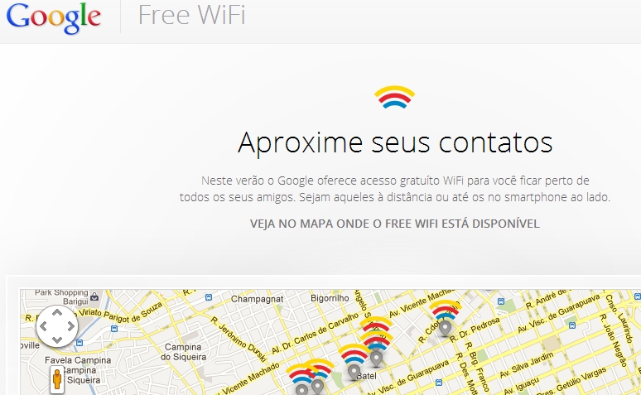Click the Google logo

coord(53,17)
